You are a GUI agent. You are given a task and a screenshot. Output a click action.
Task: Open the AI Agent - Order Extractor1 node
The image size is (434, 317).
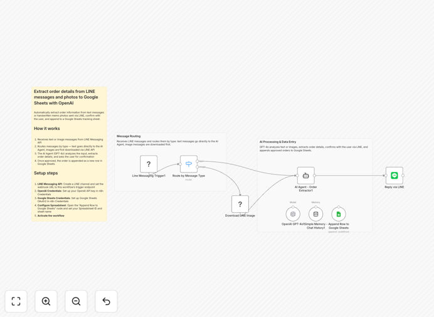pyautogui.click(x=306, y=175)
